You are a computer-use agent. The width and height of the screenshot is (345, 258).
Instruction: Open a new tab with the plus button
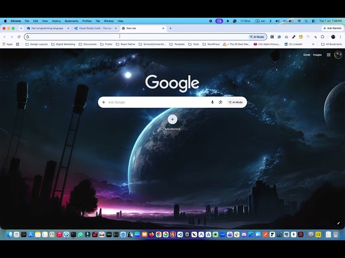pyautogui.click(x=170, y=28)
